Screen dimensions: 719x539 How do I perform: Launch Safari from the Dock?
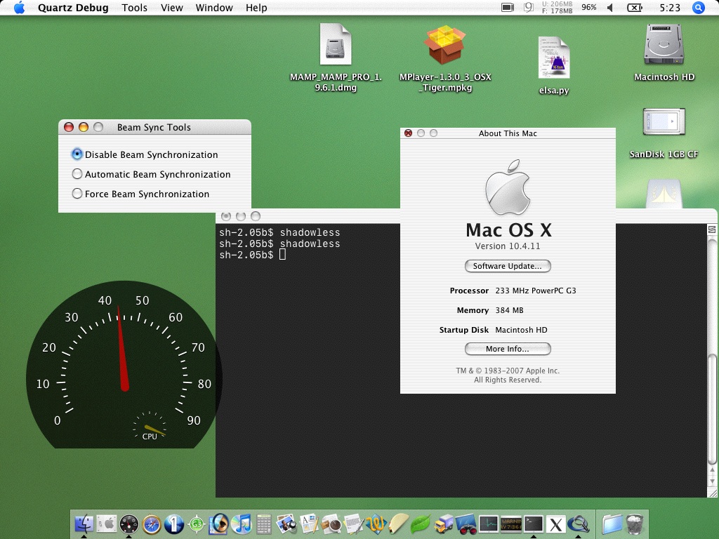(x=152, y=524)
